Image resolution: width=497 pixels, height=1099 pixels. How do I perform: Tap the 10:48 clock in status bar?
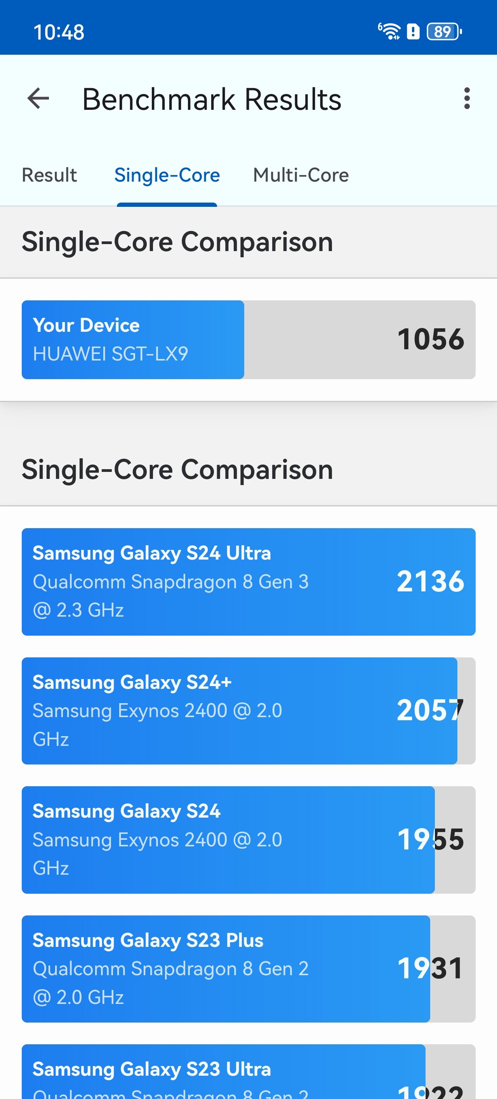pos(59,32)
